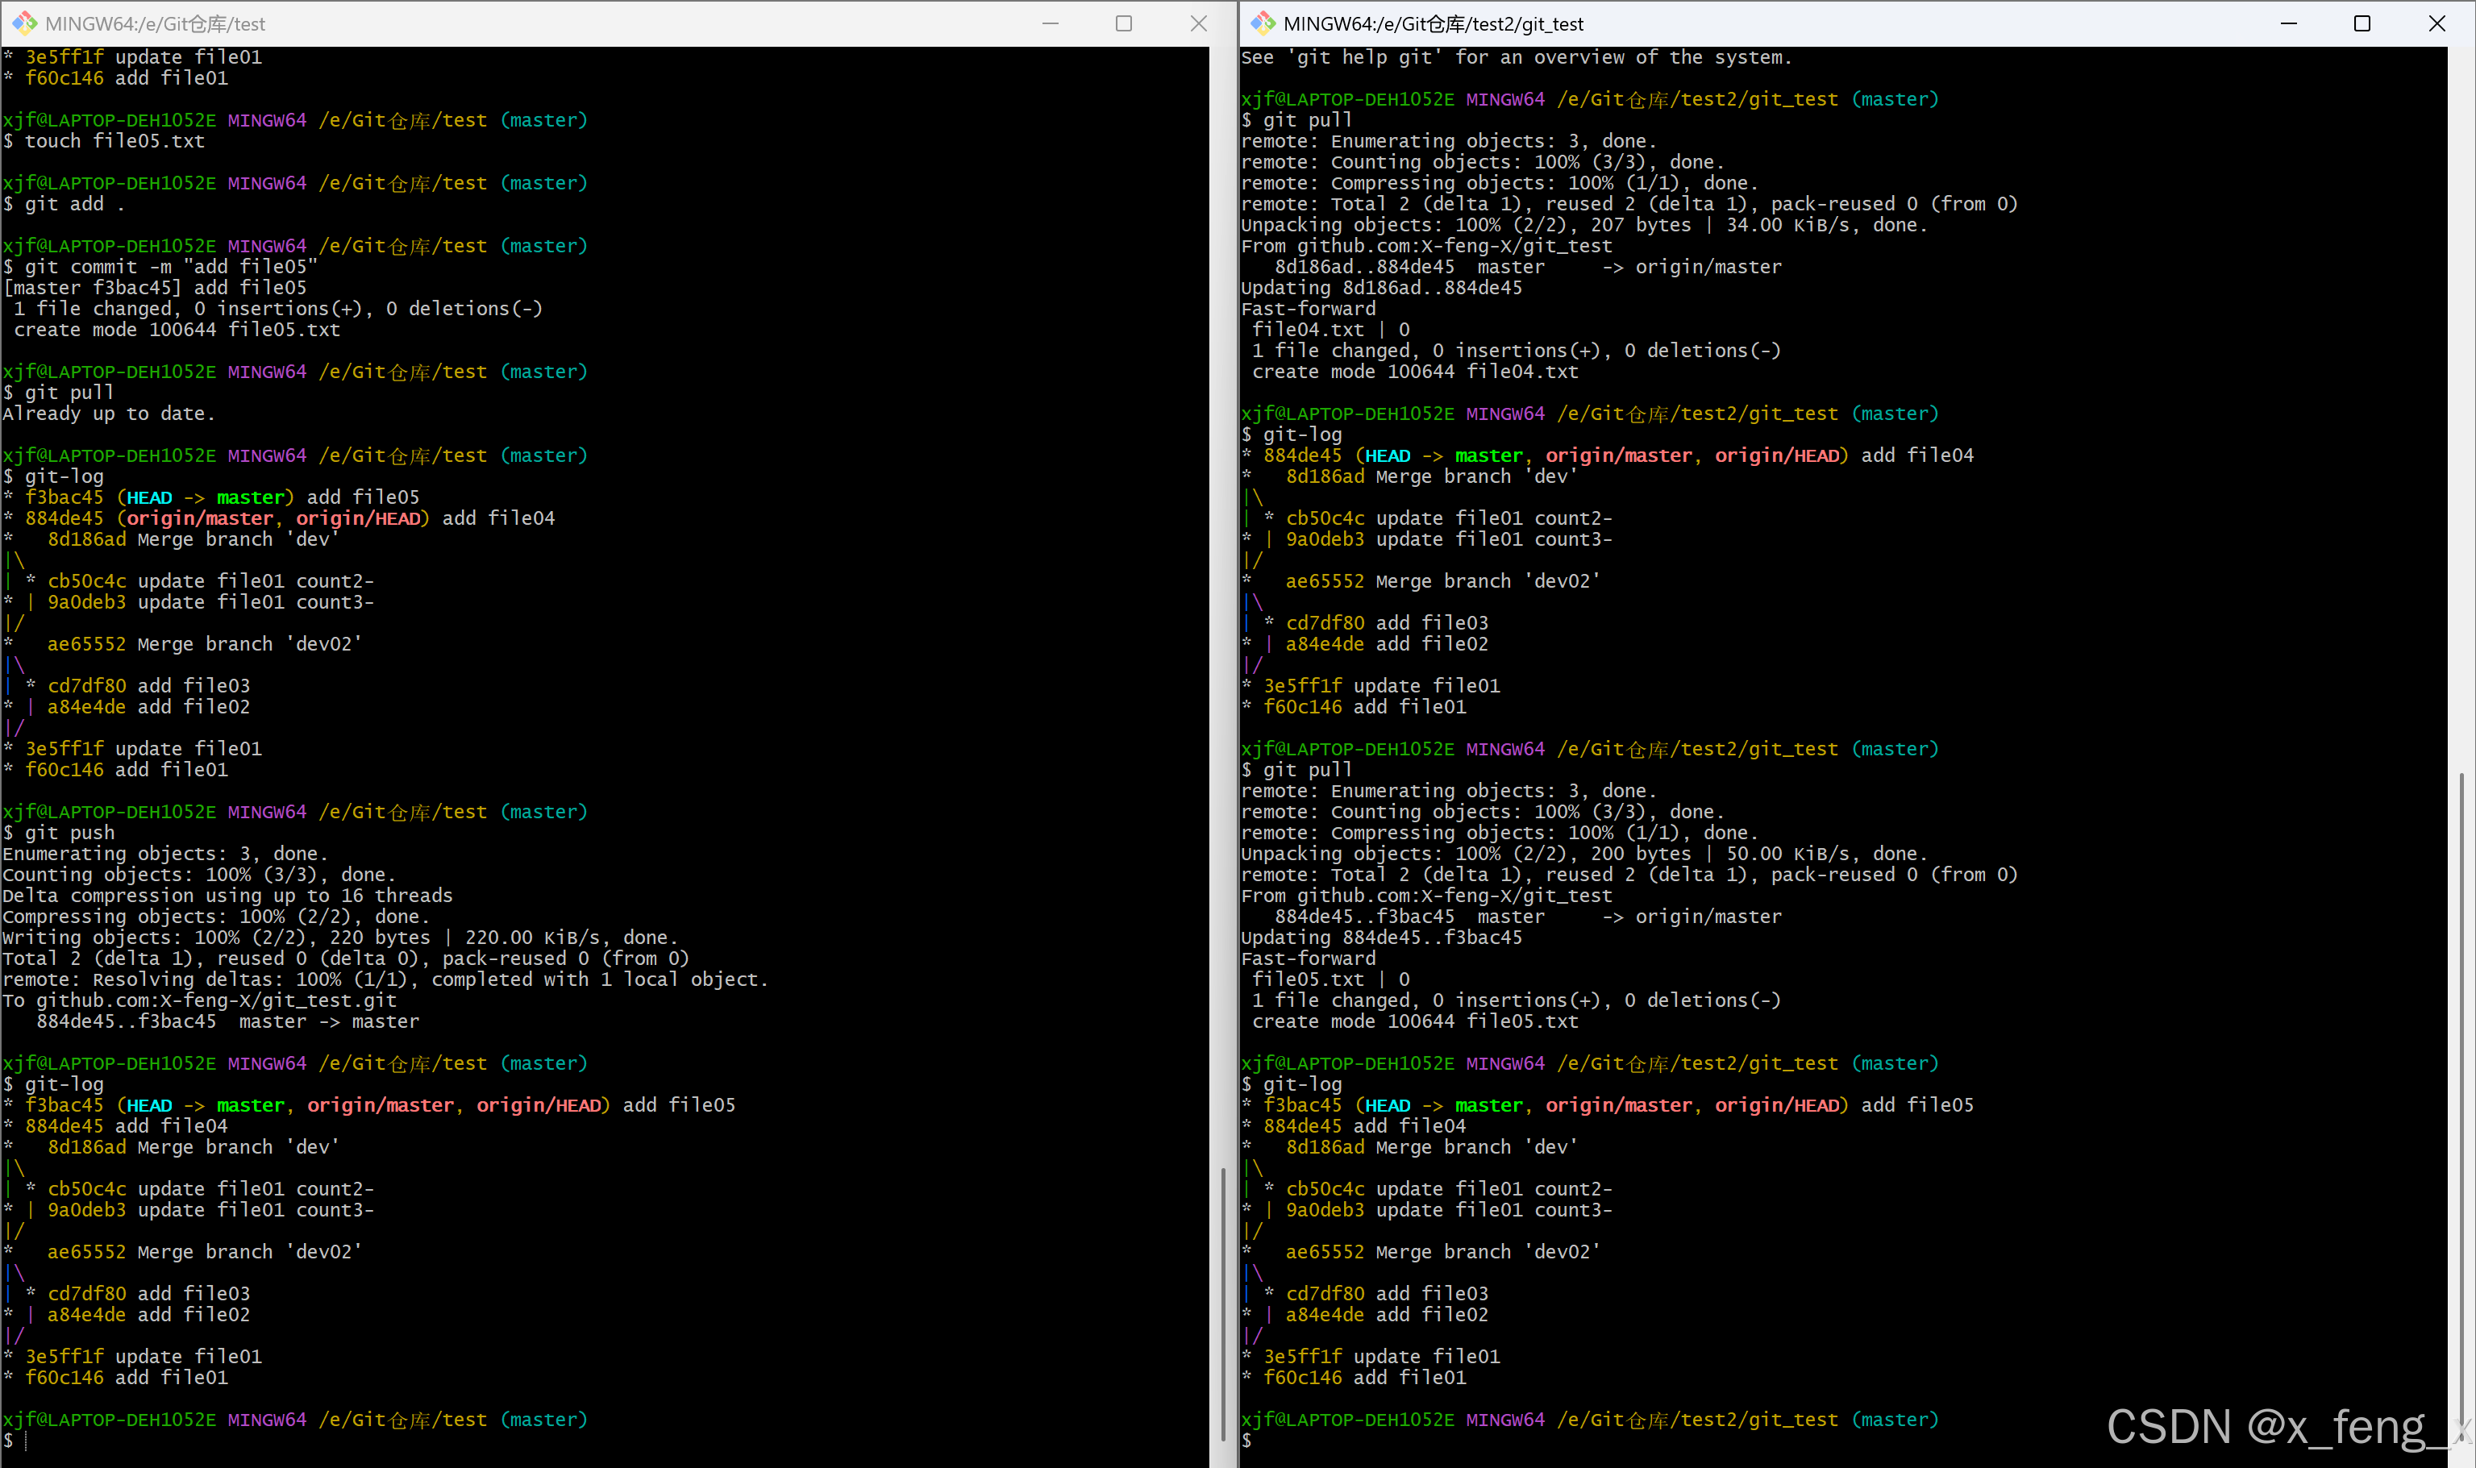Click 'git commit -m "add file05"' command line
The image size is (2476, 1468).
coord(170,267)
